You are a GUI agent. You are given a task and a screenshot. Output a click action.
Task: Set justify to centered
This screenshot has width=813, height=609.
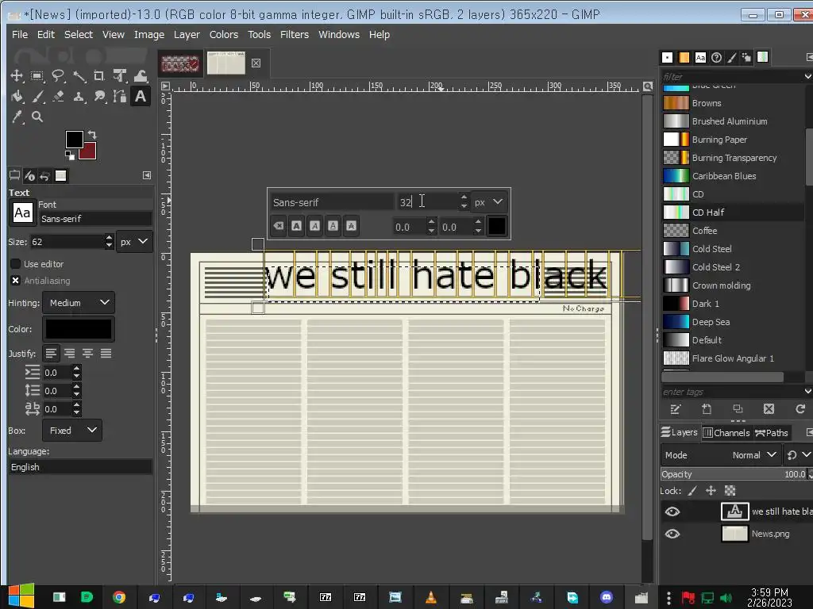87,354
